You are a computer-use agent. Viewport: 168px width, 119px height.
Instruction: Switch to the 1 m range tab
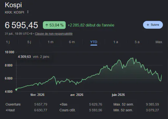click(51, 42)
